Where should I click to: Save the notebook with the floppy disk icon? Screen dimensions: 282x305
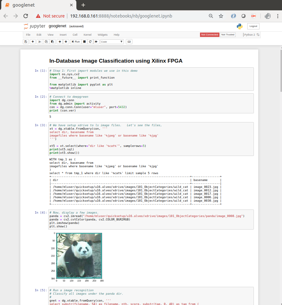[26, 42]
